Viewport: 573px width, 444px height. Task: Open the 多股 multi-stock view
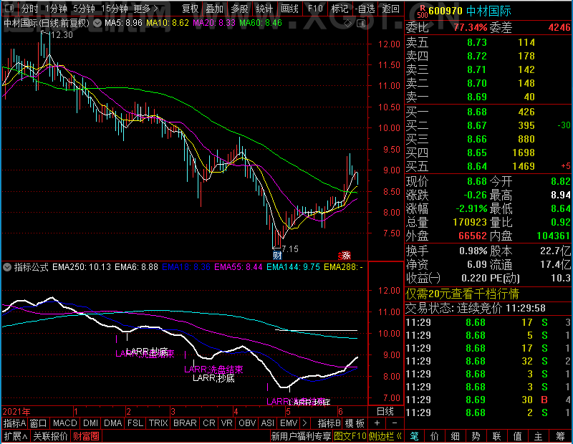click(x=239, y=9)
